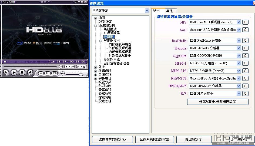Open the Matroska splitter dropdown
This screenshot has height=146, width=255.
[239, 48]
